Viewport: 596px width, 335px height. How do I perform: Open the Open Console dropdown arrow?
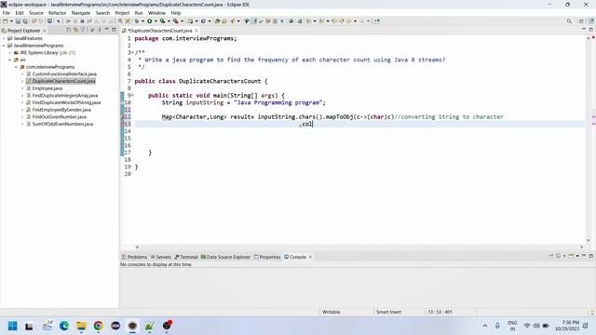(x=577, y=256)
